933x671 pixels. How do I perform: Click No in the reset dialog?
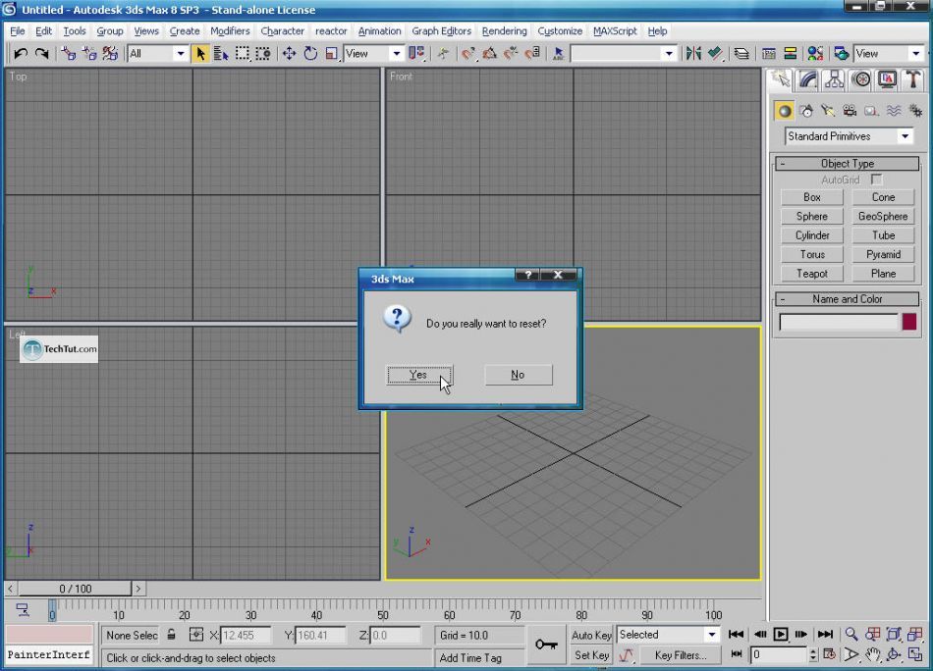[x=518, y=375]
